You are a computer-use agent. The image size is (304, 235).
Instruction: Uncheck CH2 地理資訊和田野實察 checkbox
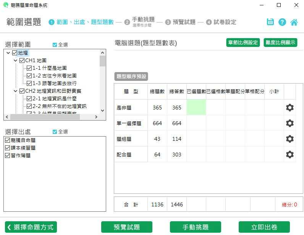[x=22, y=91]
